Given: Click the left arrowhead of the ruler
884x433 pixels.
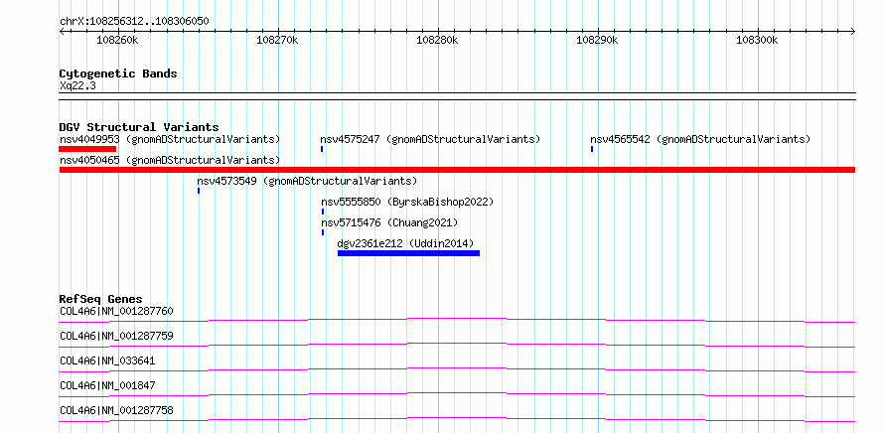Looking at the screenshot, I should tap(62, 32).
